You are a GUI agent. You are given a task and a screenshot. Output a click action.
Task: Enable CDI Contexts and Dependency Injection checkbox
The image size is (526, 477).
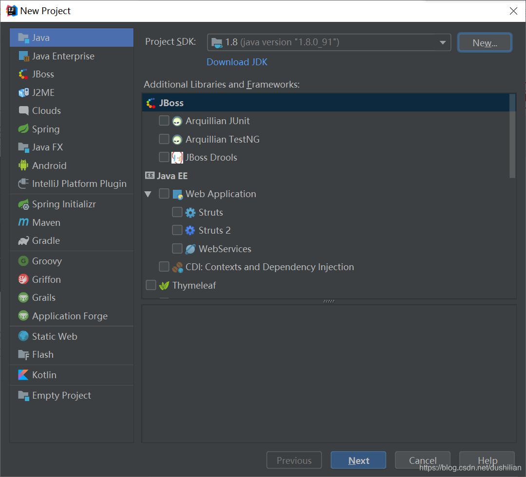point(164,267)
